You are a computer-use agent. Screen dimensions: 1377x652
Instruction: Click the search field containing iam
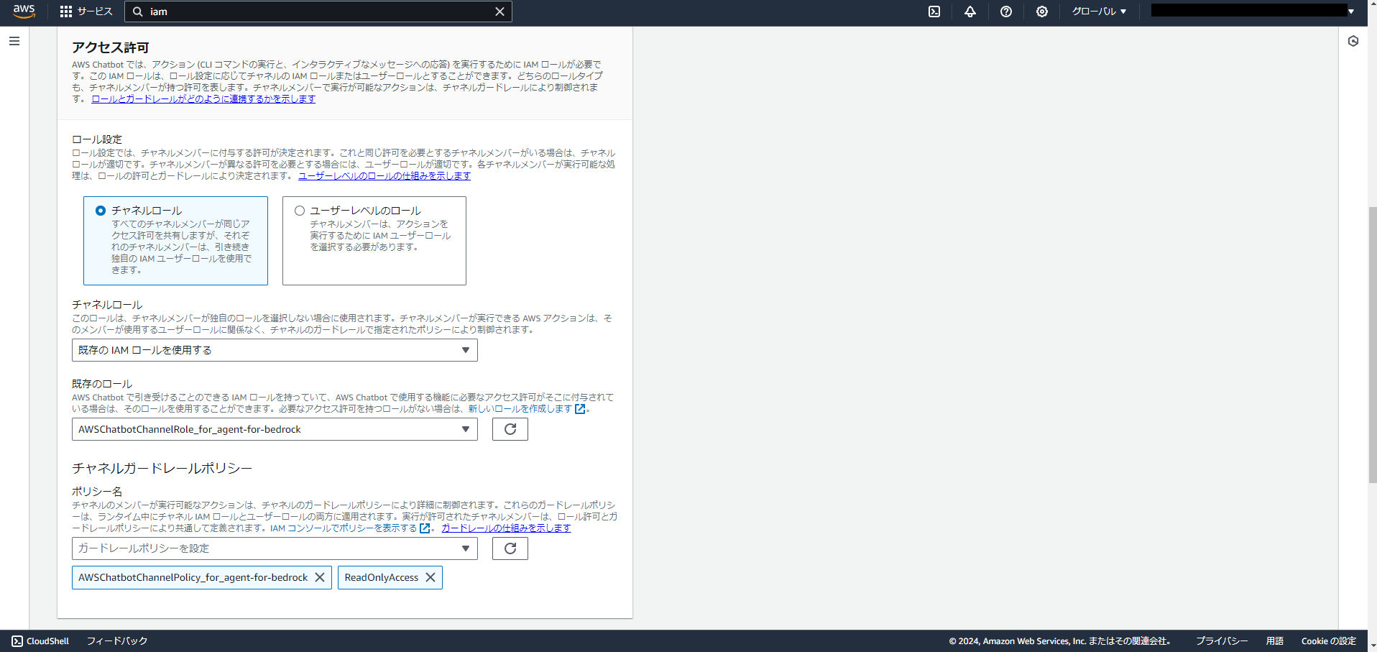pyautogui.click(x=318, y=12)
